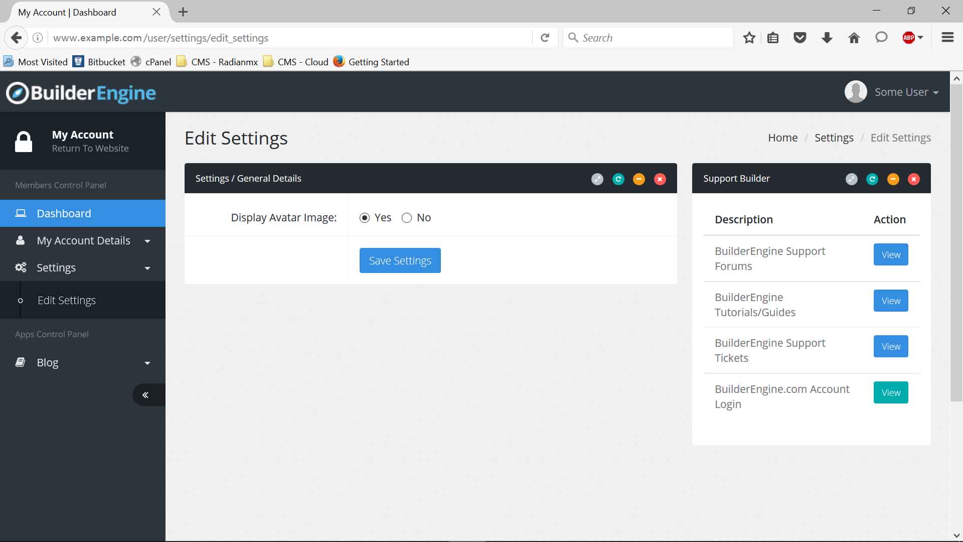Click the green reload icon on Settings panel
The image size is (963, 542).
618,179
